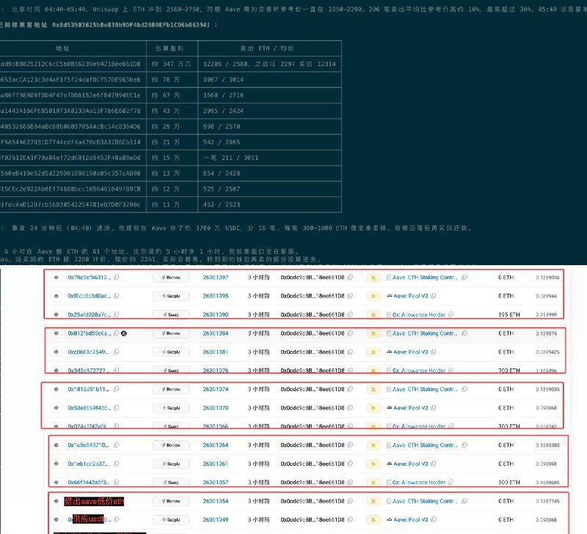This screenshot has height=534, width=587.
Task: Click the yellow direction badge in block 26301061 row
Action: [x=373, y=464]
